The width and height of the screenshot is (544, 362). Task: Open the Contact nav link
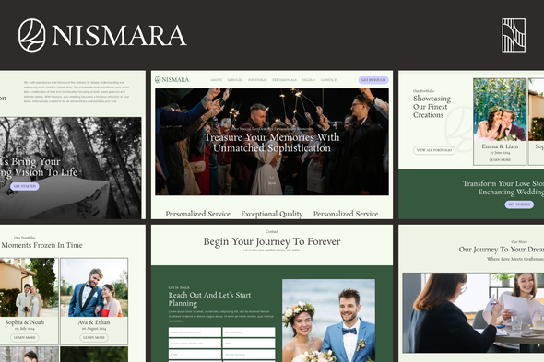click(328, 80)
